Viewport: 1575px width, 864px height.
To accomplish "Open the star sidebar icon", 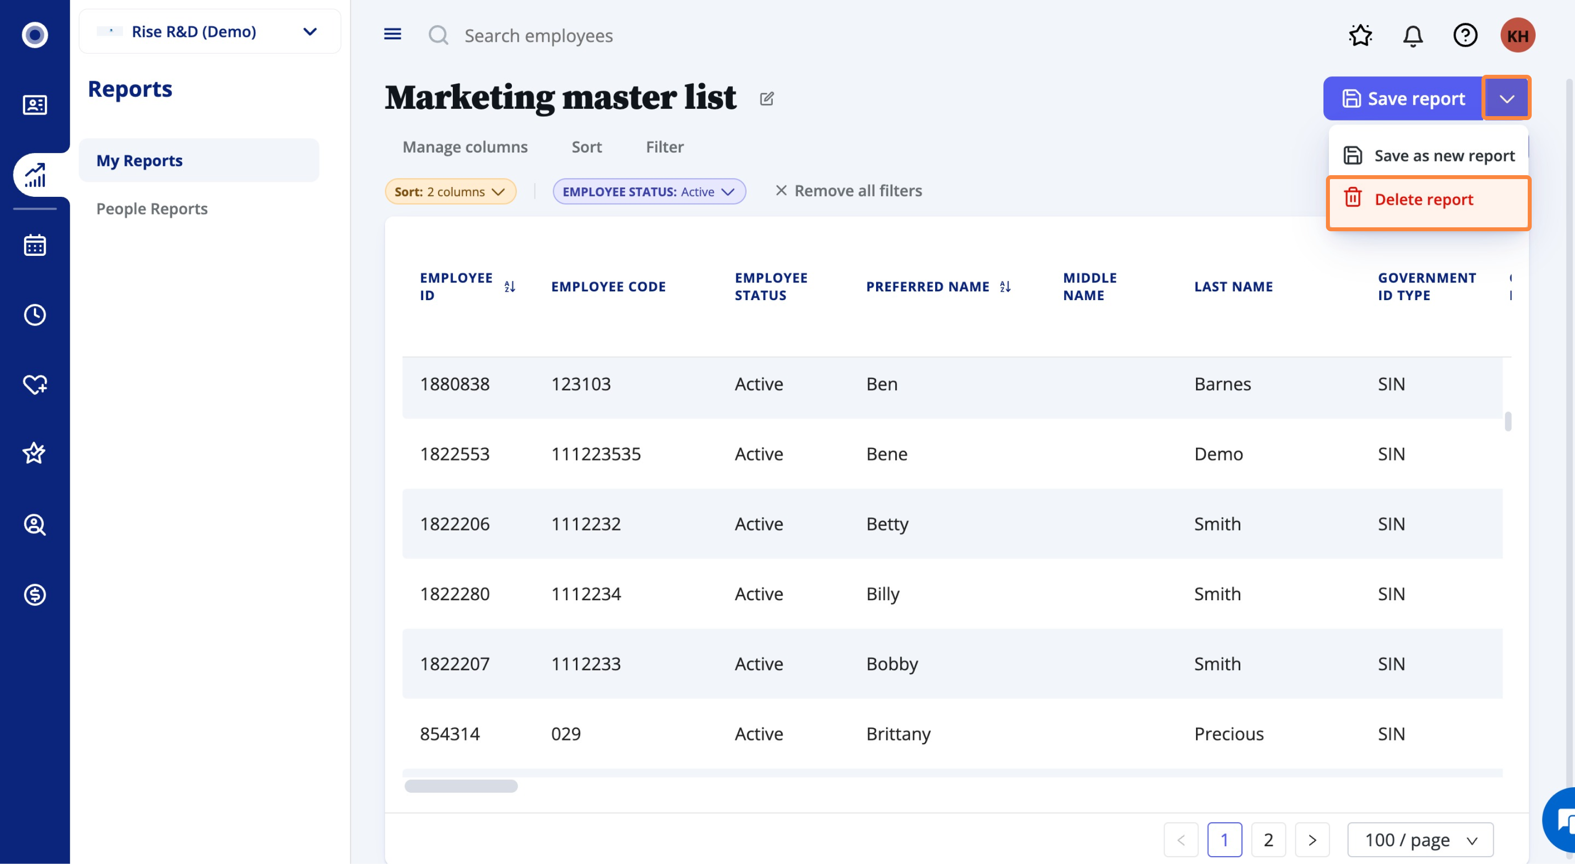I will click(x=34, y=453).
